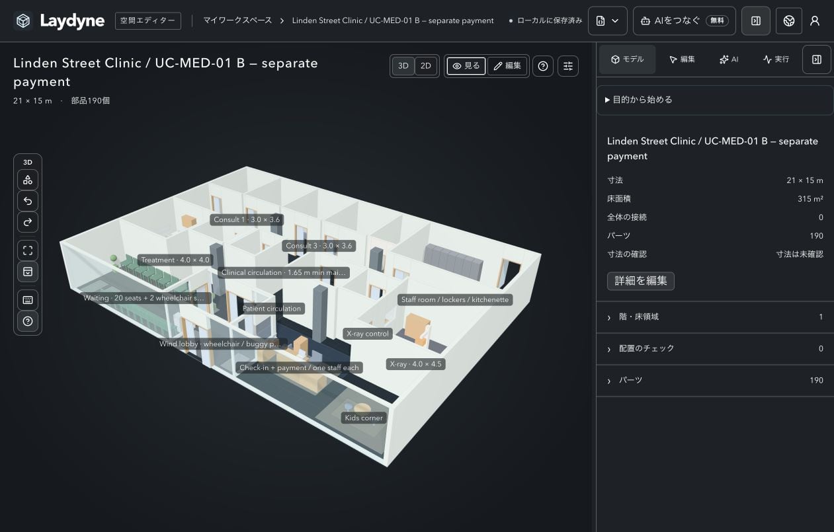Open the shapes library icon under the 3D label
This screenshot has height=532, width=834.
28,180
